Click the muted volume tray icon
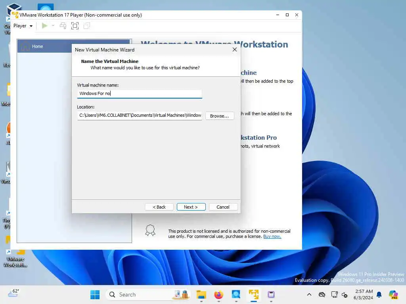Image resolution: width=406 pixels, height=304 pixels. pos(345,294)
